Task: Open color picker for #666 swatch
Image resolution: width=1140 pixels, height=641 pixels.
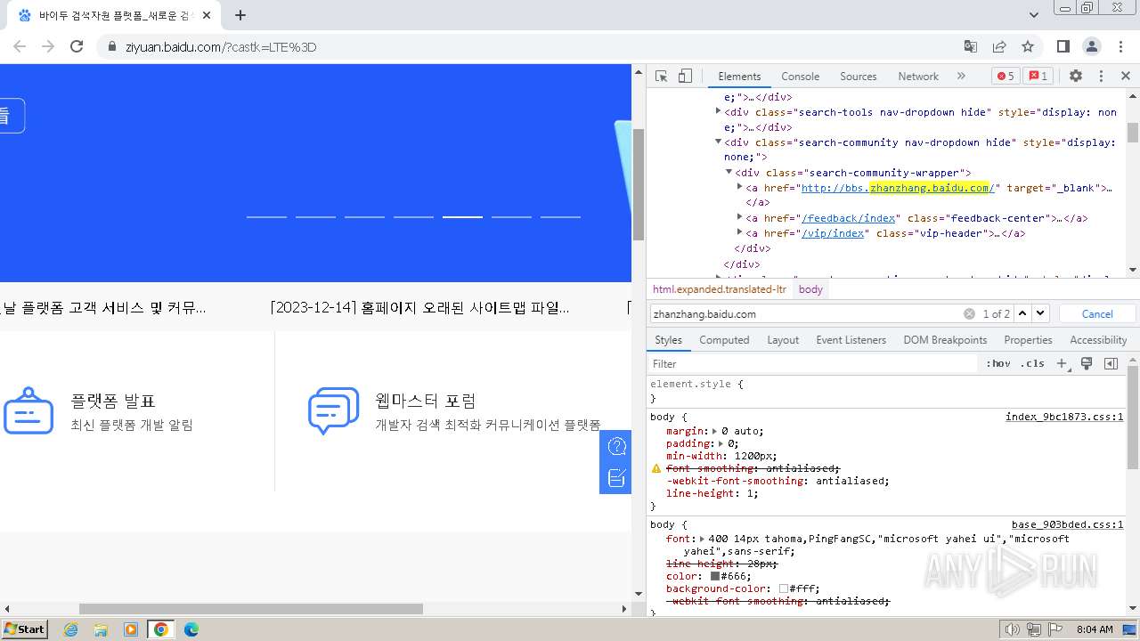Action: tap(714, 576)
